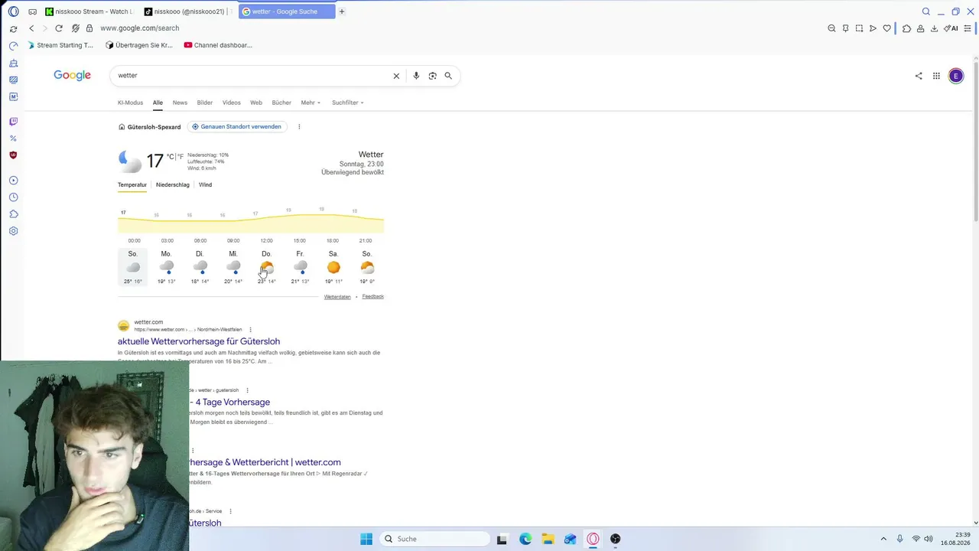Viewport: 979px width, 551px height.
Task: Open the Channel dashboard bookmark
Action: tap(218, 45)
